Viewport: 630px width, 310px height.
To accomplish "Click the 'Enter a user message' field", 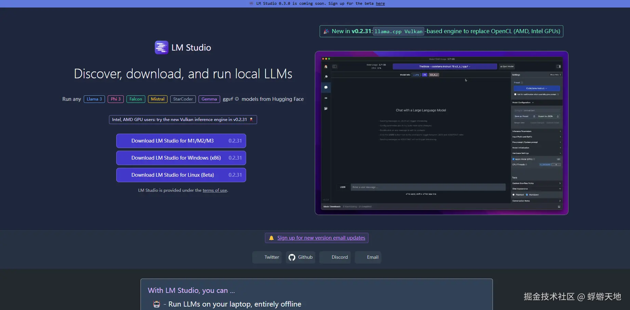I will (428, 187).
